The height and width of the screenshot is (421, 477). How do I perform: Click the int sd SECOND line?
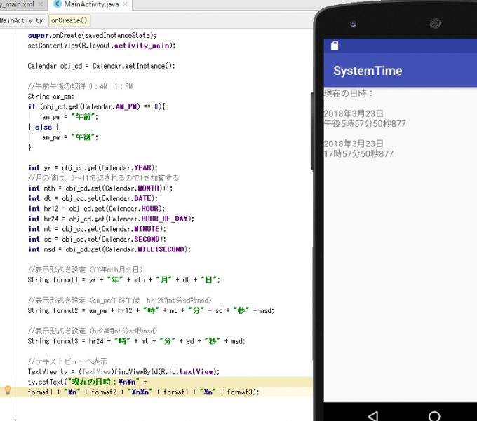[x=98, y=240]
